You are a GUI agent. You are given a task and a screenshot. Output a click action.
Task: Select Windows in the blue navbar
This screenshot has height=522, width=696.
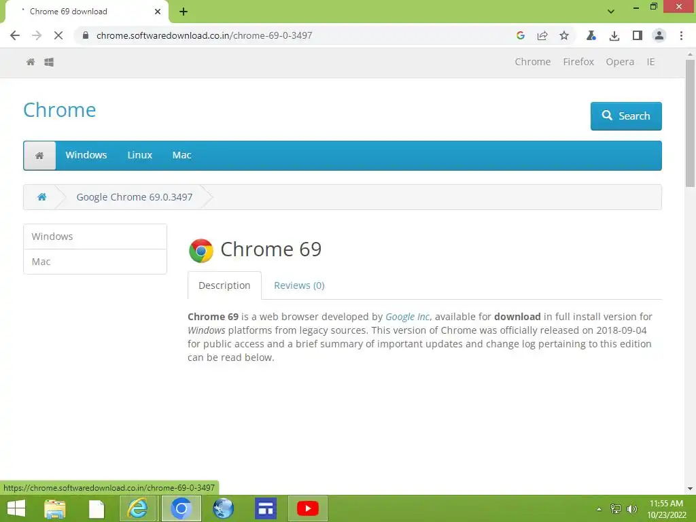click(86, 156)
